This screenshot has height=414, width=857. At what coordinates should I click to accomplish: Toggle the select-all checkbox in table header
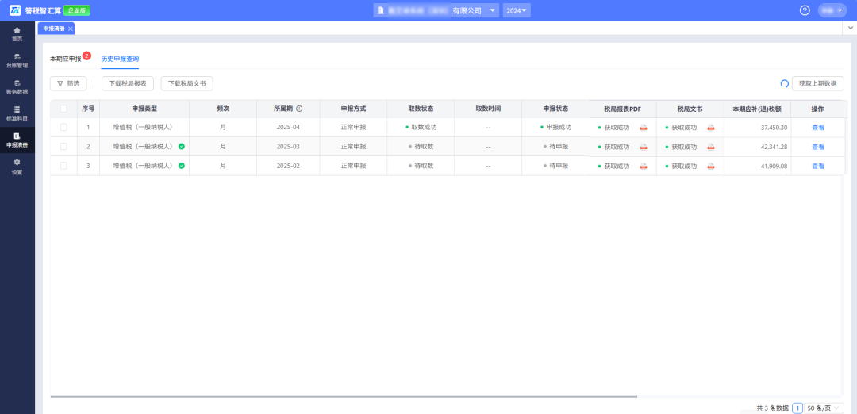[63, 109]
